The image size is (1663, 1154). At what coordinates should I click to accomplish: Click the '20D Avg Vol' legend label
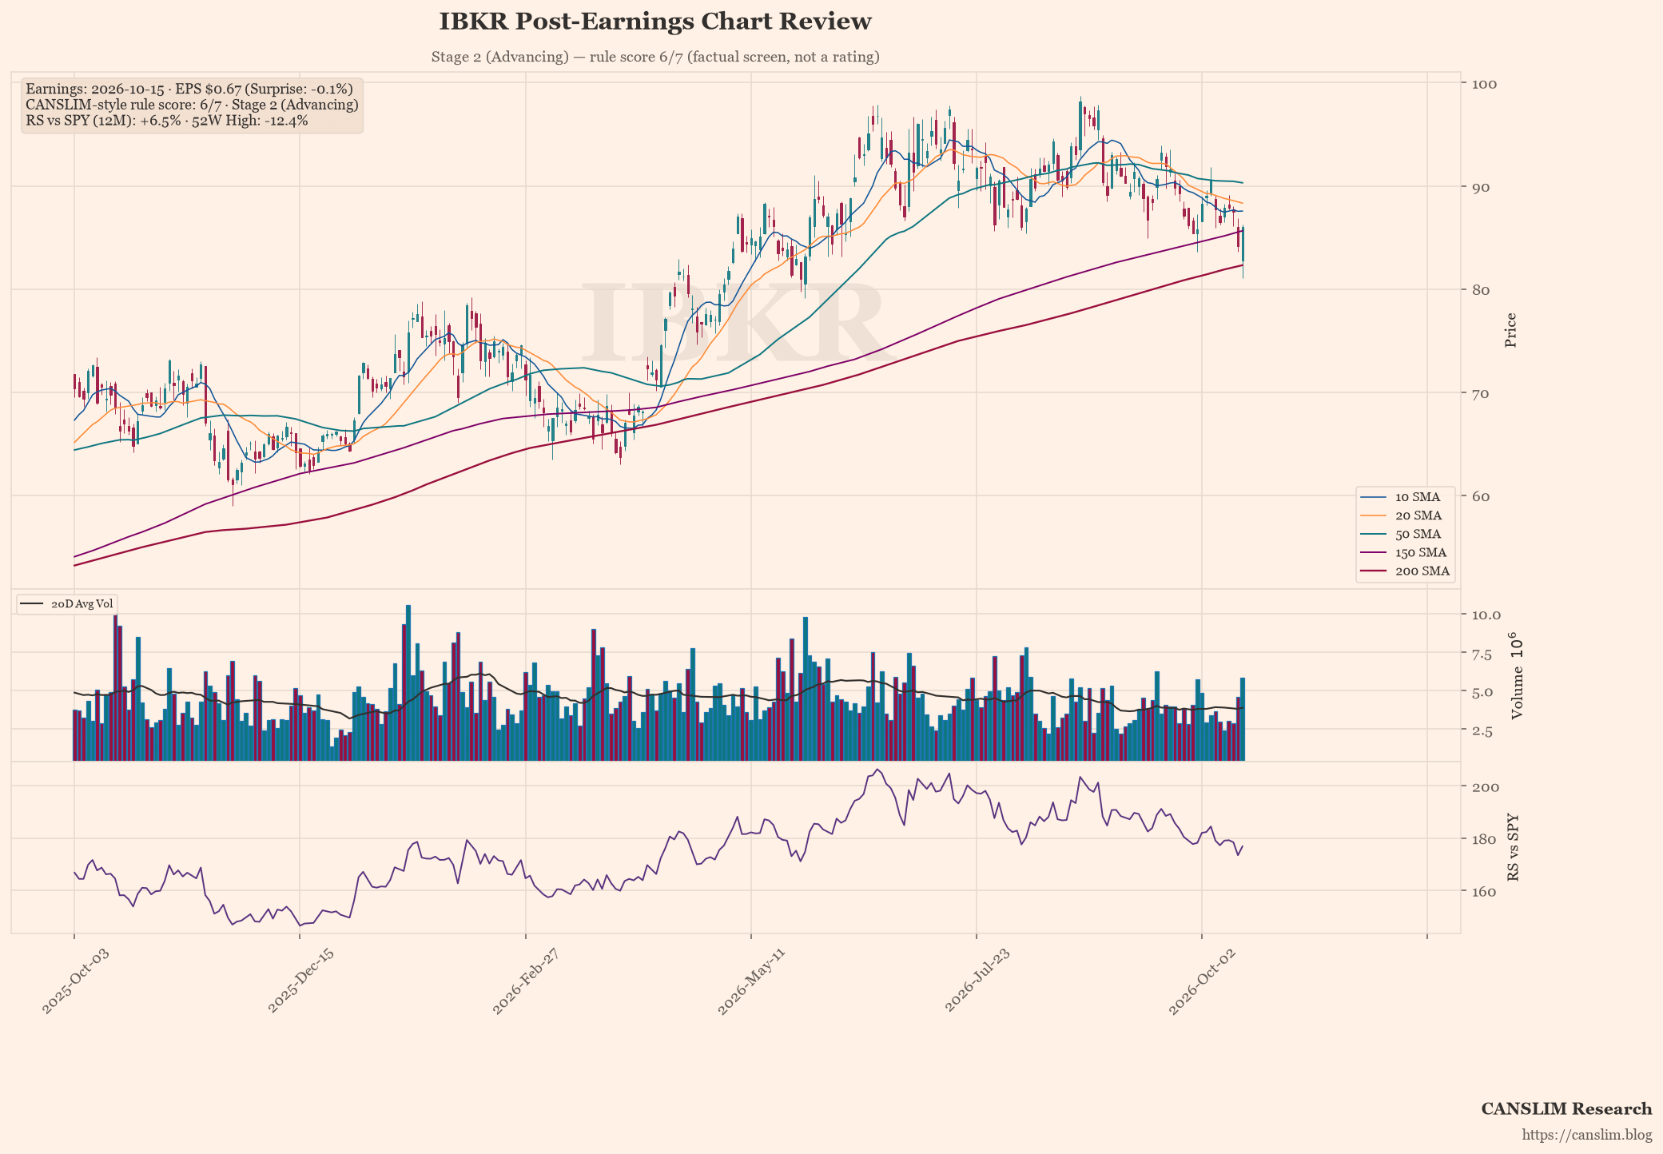pos(82,603)
